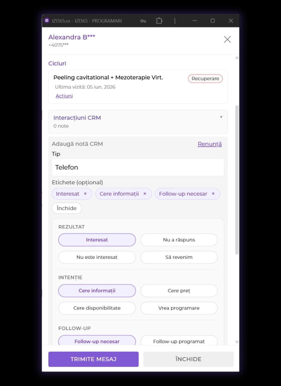Select the Să revenim result

point(179,257)
